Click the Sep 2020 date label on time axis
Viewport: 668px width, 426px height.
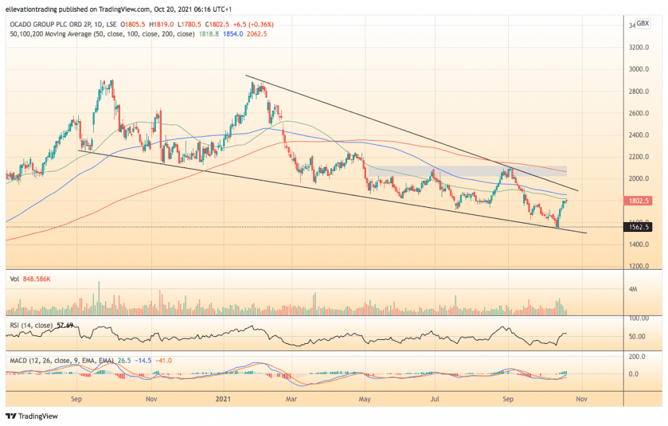pyautogui.click(x=76, y=399)
